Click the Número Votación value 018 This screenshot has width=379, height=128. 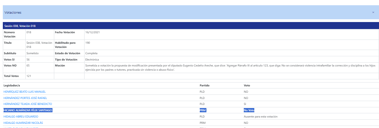(x=29, y=32)
